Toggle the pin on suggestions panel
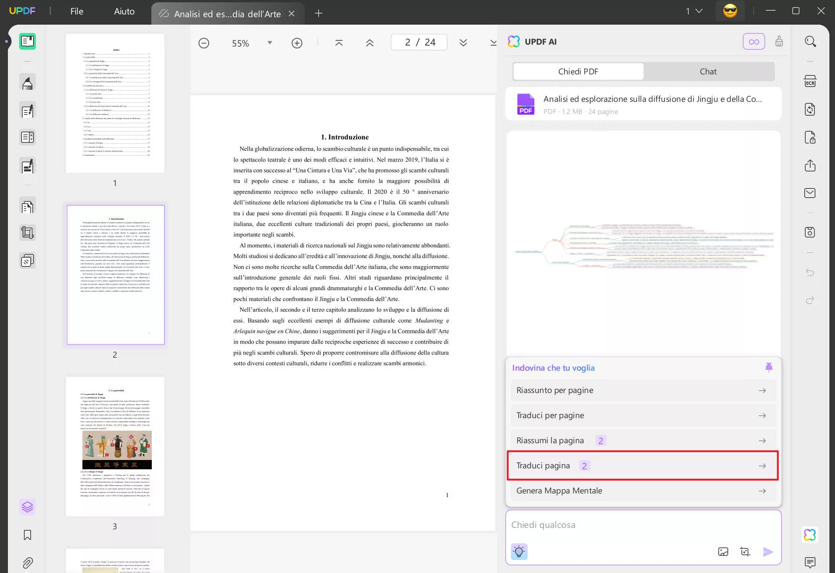The height and width of the screenshot is (573, 835). (768, 367)
